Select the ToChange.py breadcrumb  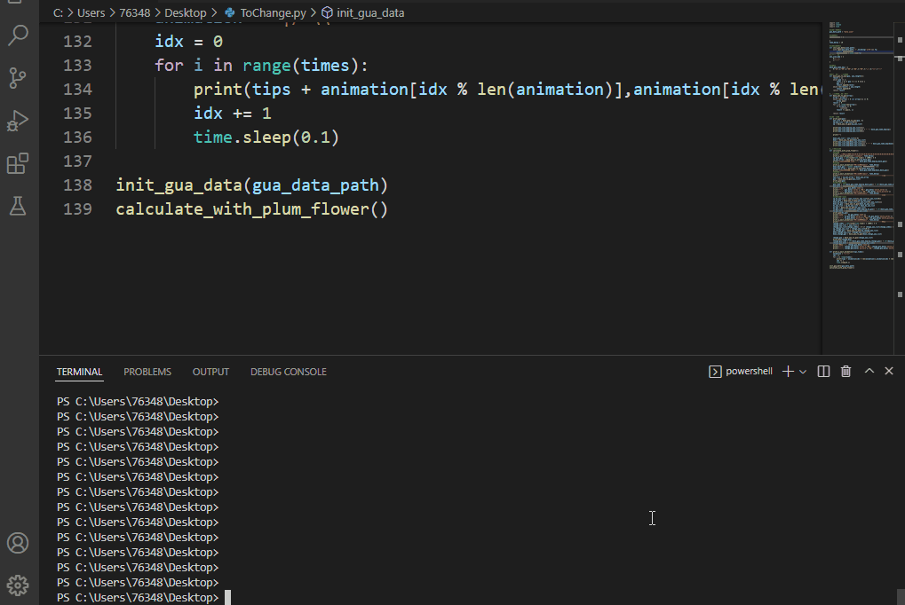266,12
